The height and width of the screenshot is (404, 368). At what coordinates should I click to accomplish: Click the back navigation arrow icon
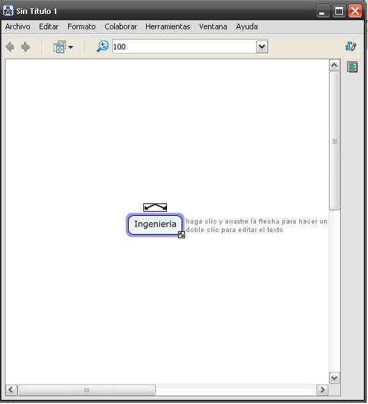click(10, 47)
